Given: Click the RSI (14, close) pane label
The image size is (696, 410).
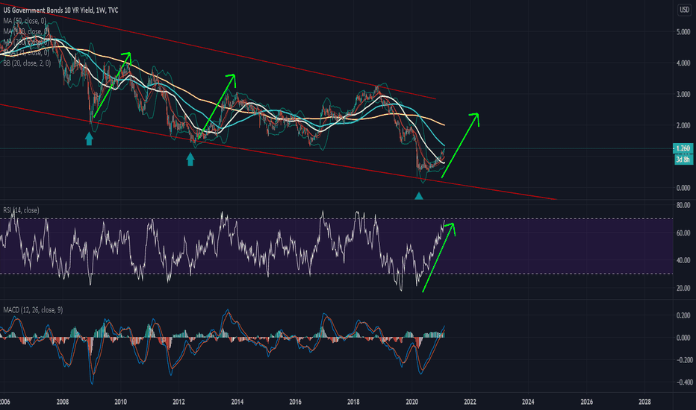Looking at the screenshot, I should click(x=21, y=210).
